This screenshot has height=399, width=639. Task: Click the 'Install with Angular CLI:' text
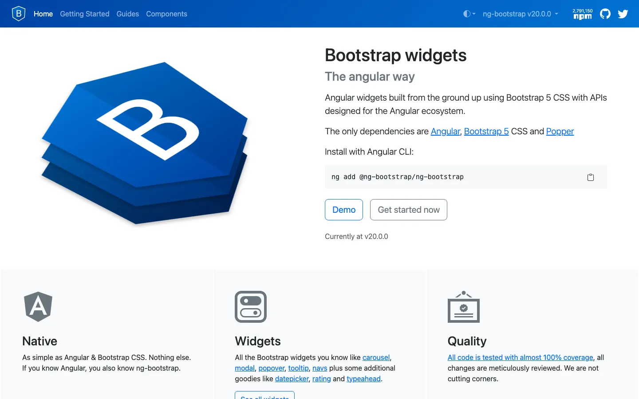click(369, 152)
